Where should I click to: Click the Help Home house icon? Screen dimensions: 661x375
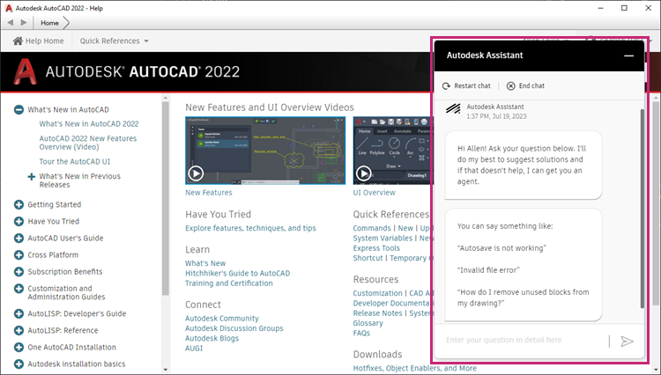coord(18,40)
